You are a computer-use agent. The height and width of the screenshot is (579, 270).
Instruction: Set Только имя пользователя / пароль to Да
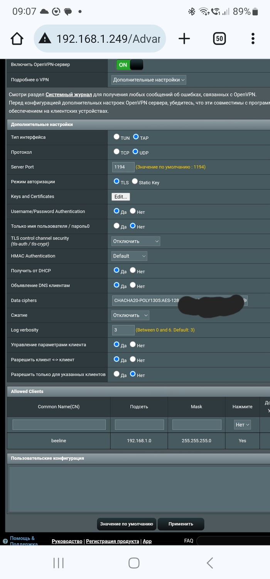[x=116, y=226]
